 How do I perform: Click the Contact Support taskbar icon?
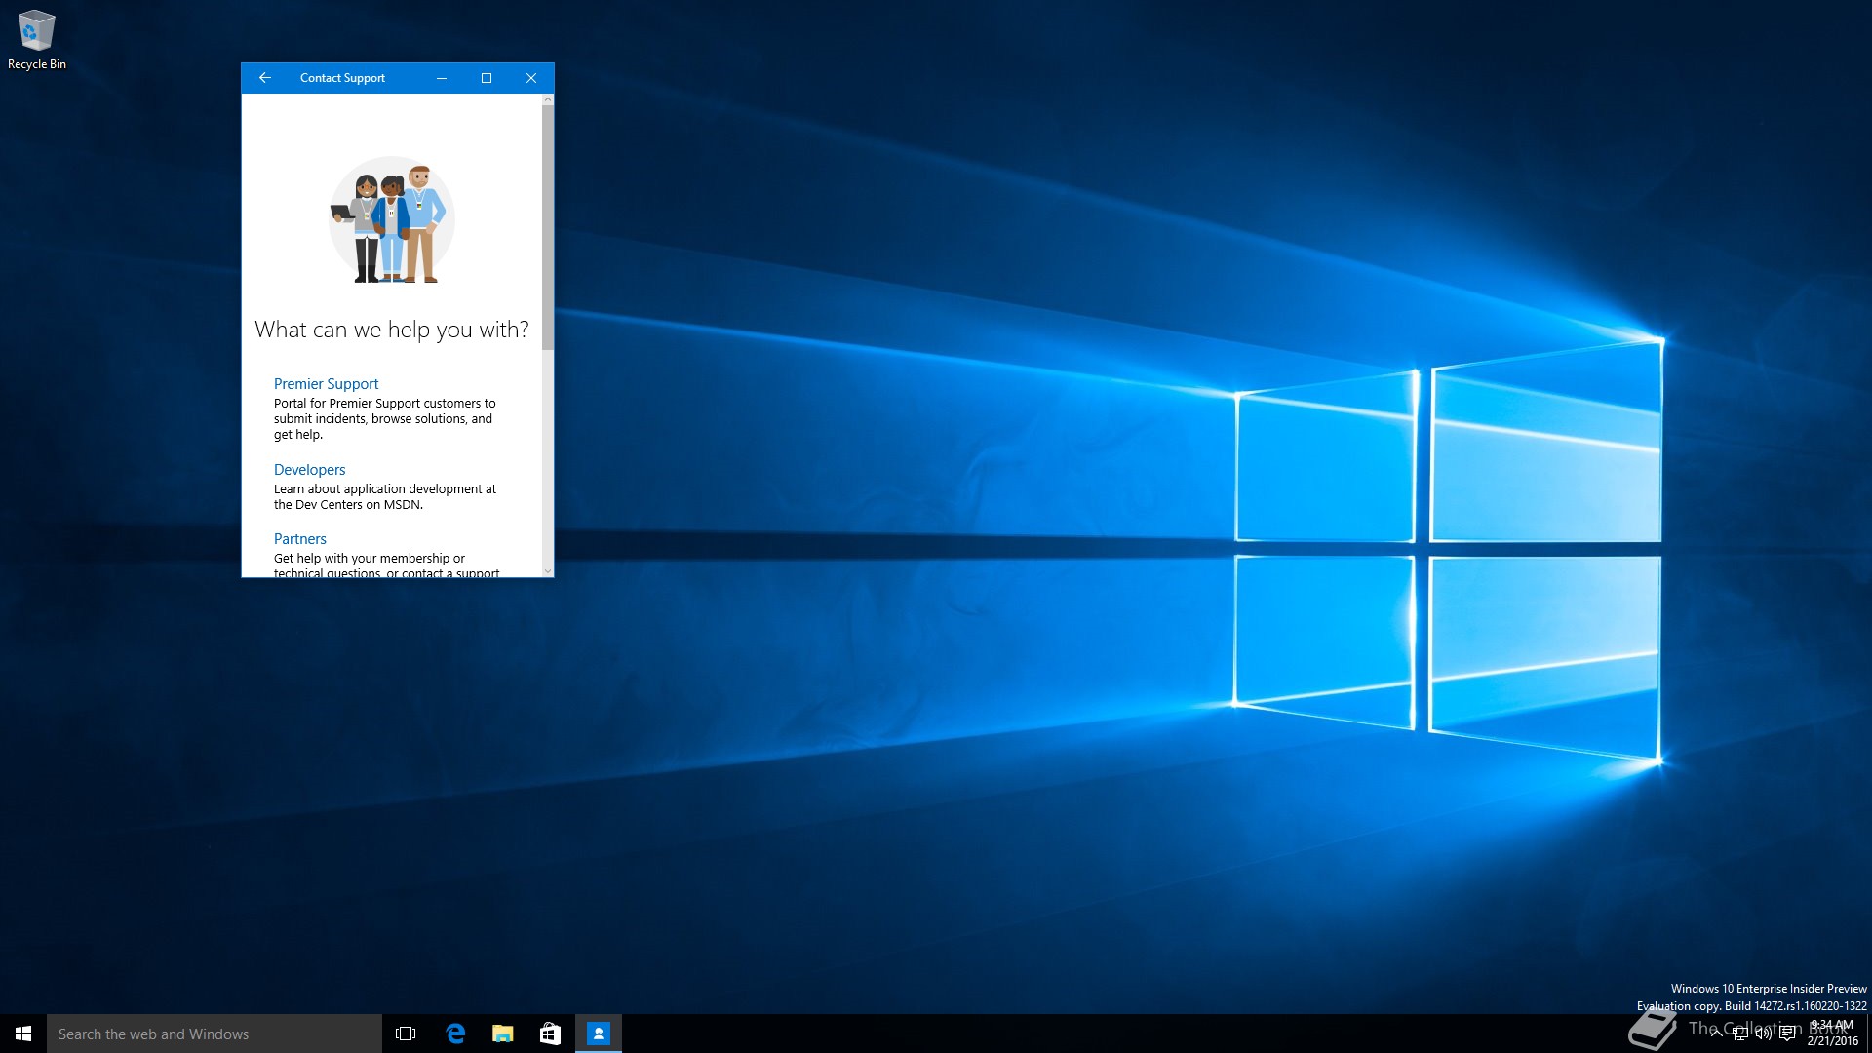598,1033
